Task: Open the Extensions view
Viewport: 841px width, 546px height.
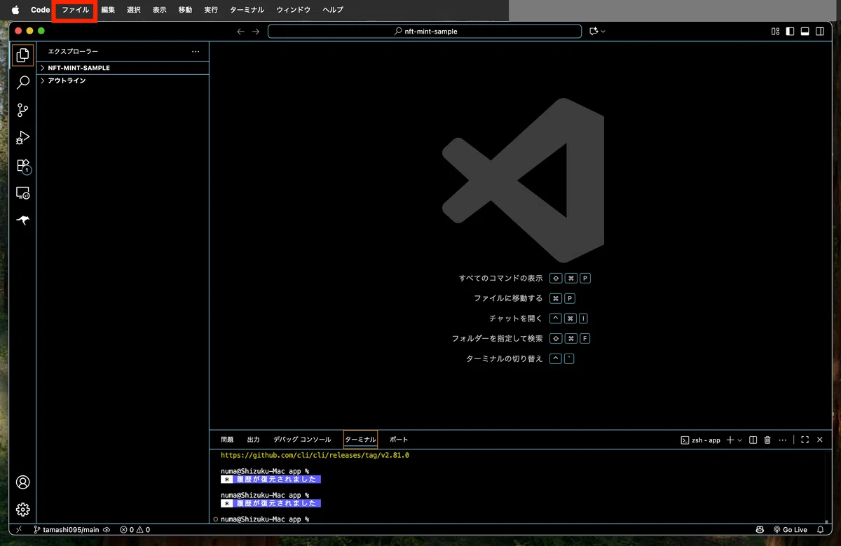Action: [x=22, y=165]
